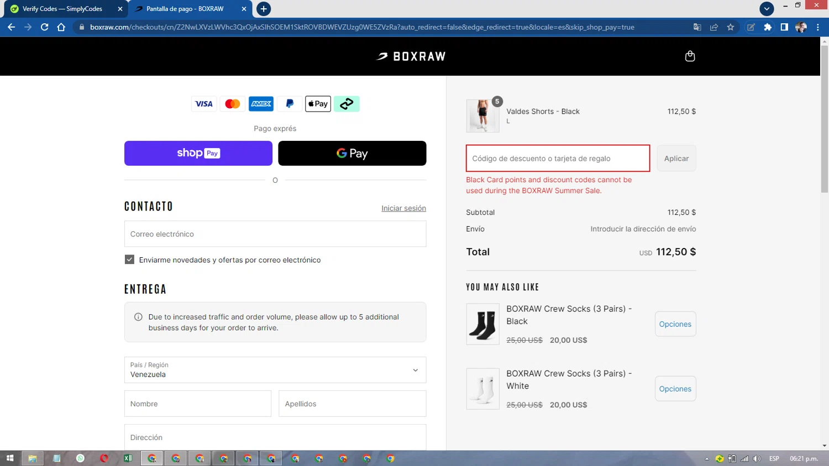Open a new browser tab

coord(264,9)
